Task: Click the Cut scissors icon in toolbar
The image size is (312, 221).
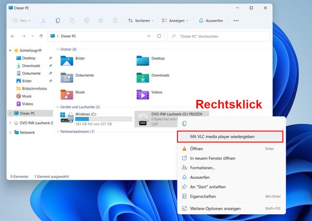Action: [x=43, y=21]
